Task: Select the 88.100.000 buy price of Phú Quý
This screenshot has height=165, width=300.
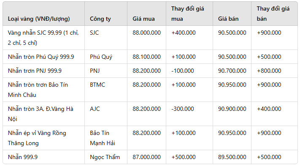Action: [146, 57]
